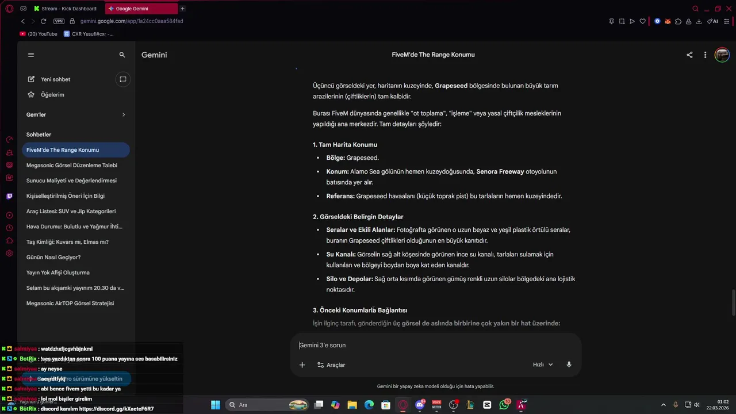Open the CXR Yusufi#cxr bookmark

tap(89, 34)
